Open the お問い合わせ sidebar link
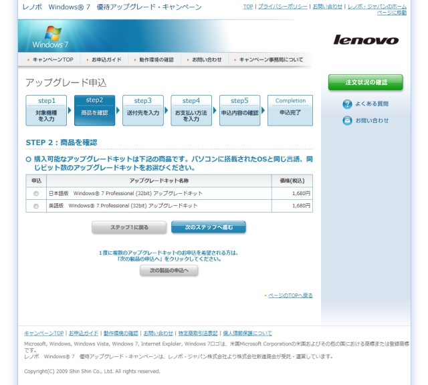This screenshot has width=428, height=385. 372,120
